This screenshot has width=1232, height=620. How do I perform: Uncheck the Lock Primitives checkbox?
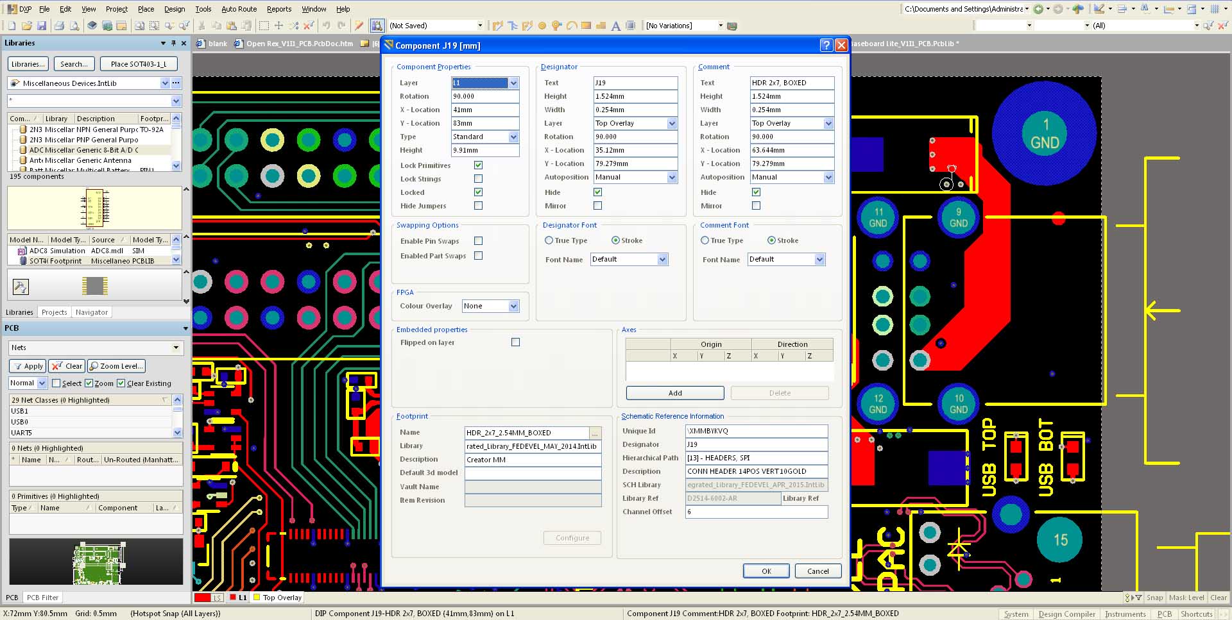478,165
